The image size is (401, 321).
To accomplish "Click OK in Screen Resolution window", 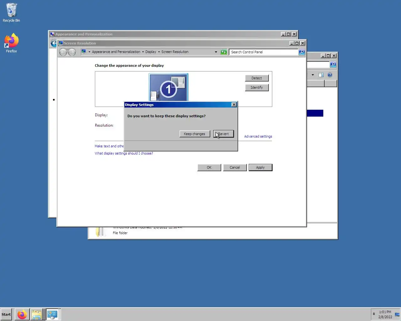I will coord(209,167).
